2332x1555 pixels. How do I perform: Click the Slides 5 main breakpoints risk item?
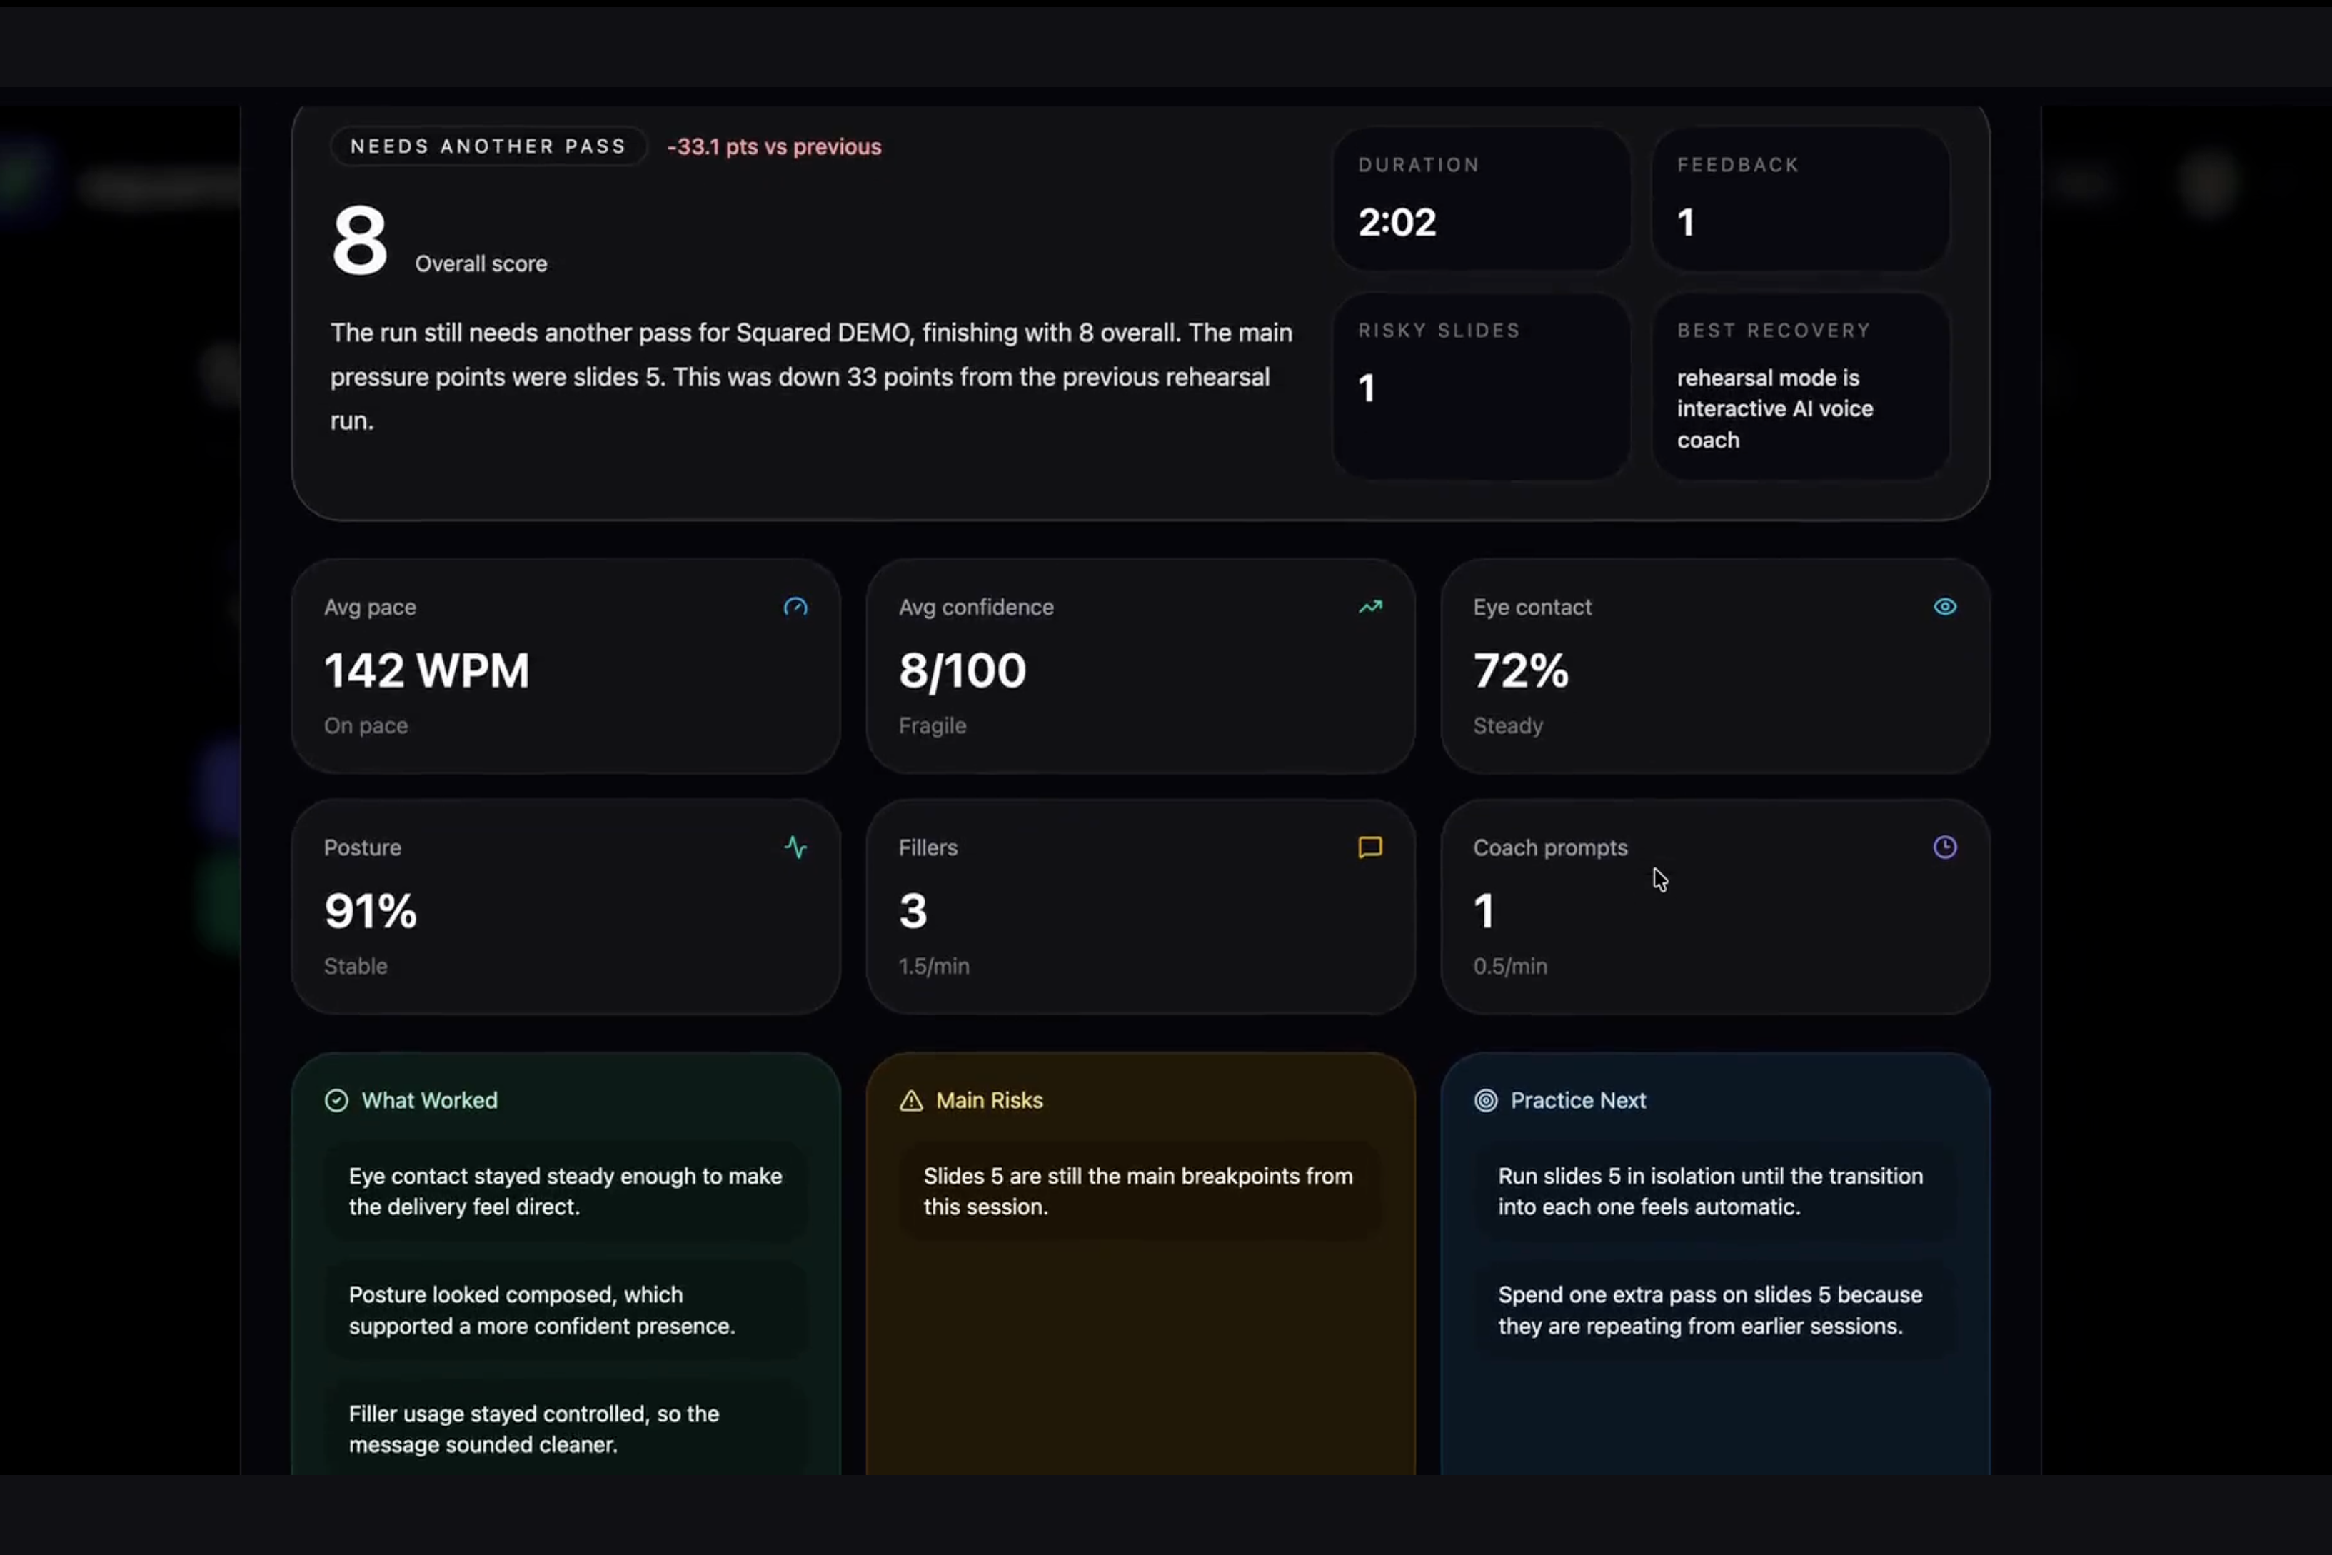point(1138,1191)
